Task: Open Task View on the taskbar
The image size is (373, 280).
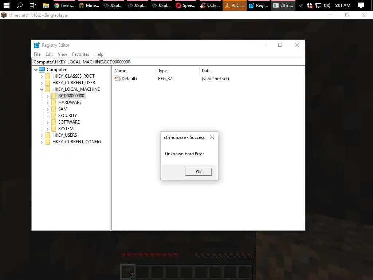Action: coord(32,5)
